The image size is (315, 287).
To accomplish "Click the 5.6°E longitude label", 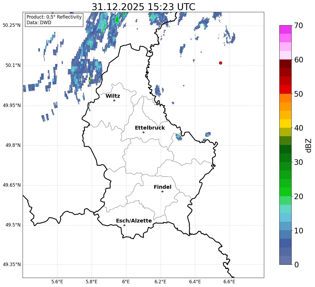I will [x=57, y=282].
